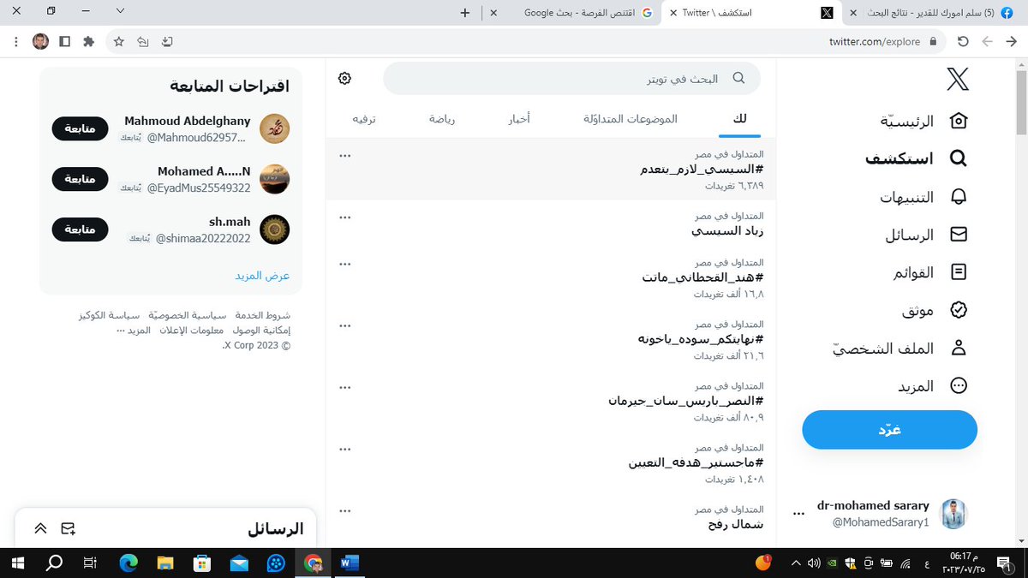The image size is (1028, 578).
Task: Open Cookie Policy (سياسة الكوكيز) link
Action: (x=109, y=315)
